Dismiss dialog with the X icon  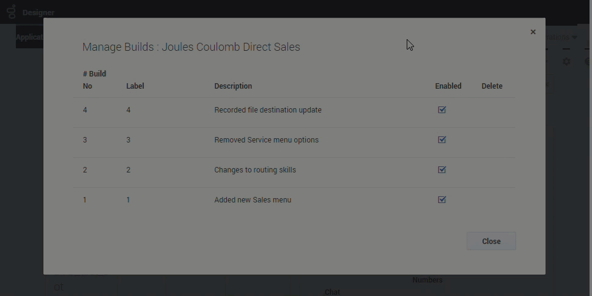point(533,32)
